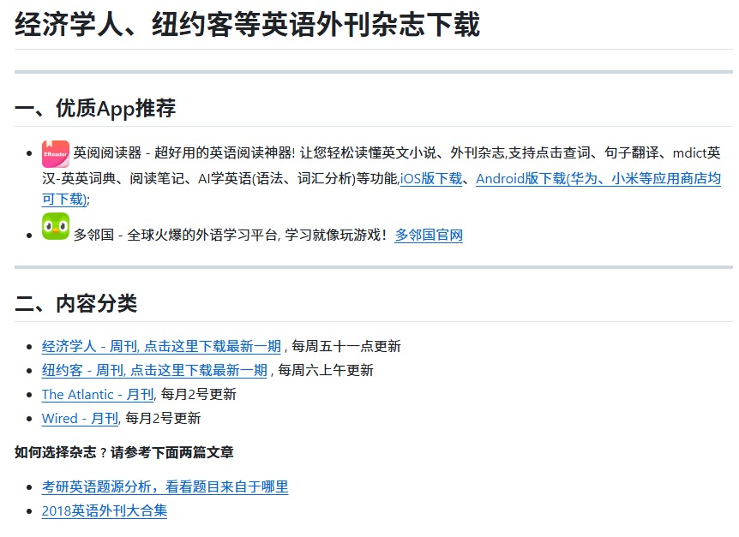Visit the 多邻国官网 link
Viewport: 739px width, 537px height.
(429, 235)
